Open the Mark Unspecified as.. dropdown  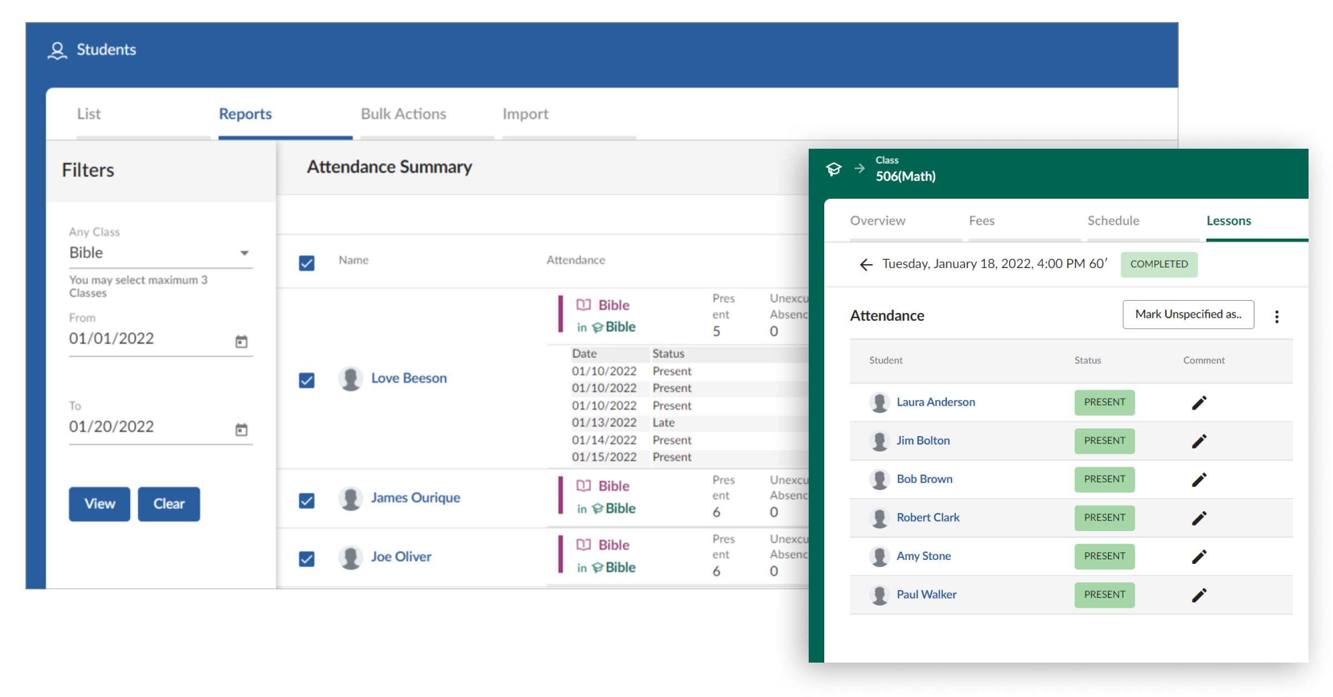click(x=1188, y=315)
